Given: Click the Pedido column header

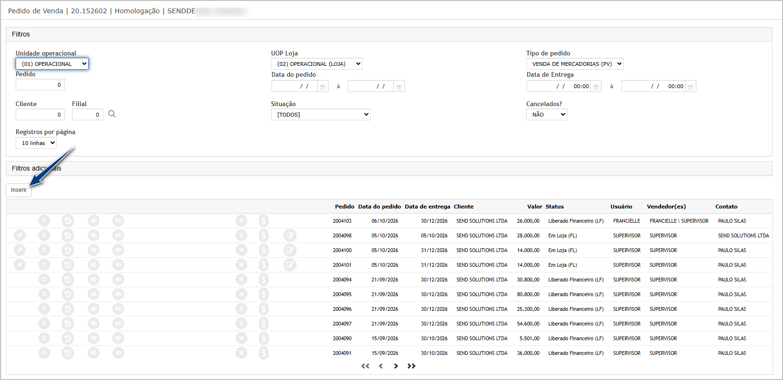Looking at the screenshot, I should [345, 207].
